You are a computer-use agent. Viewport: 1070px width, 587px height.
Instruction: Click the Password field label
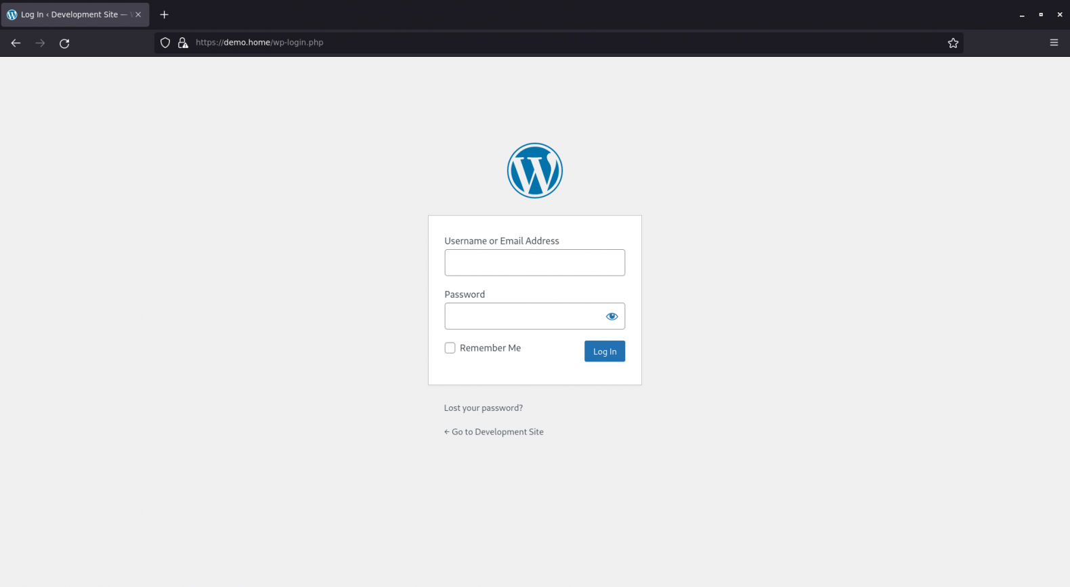coord(465,295)
